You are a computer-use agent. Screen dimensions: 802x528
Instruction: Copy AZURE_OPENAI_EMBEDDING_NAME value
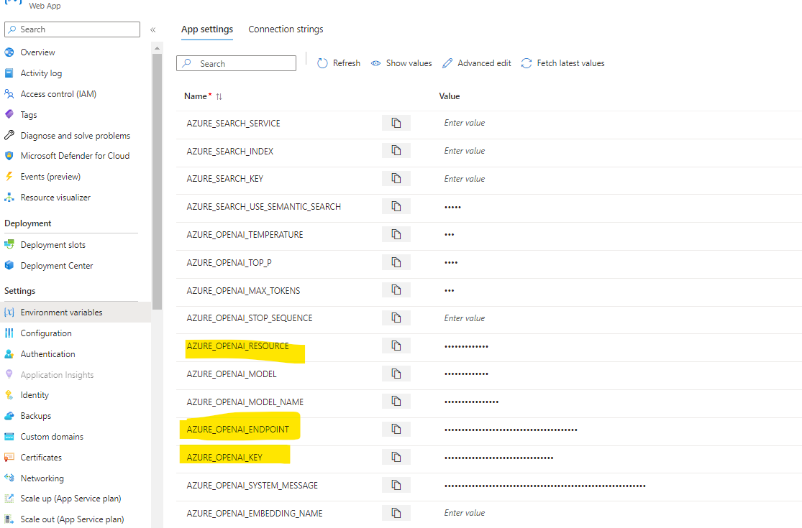(396, 513)
